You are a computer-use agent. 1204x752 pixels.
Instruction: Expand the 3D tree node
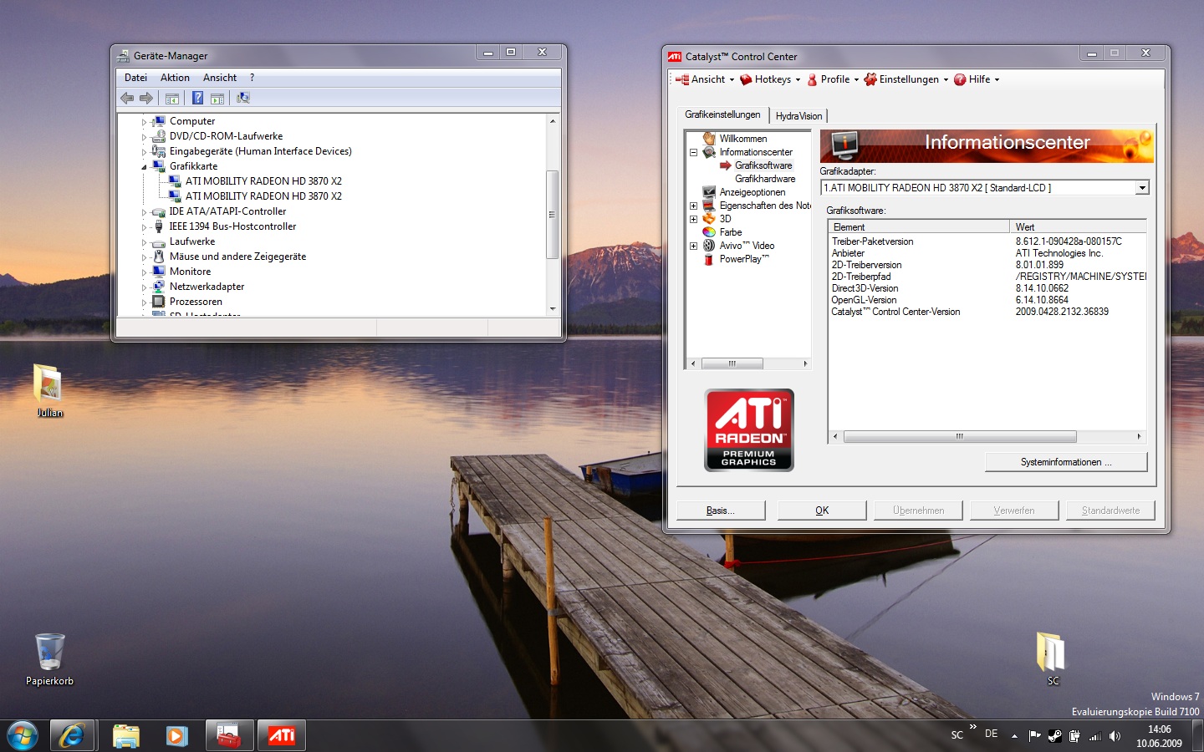click(693, 219)
